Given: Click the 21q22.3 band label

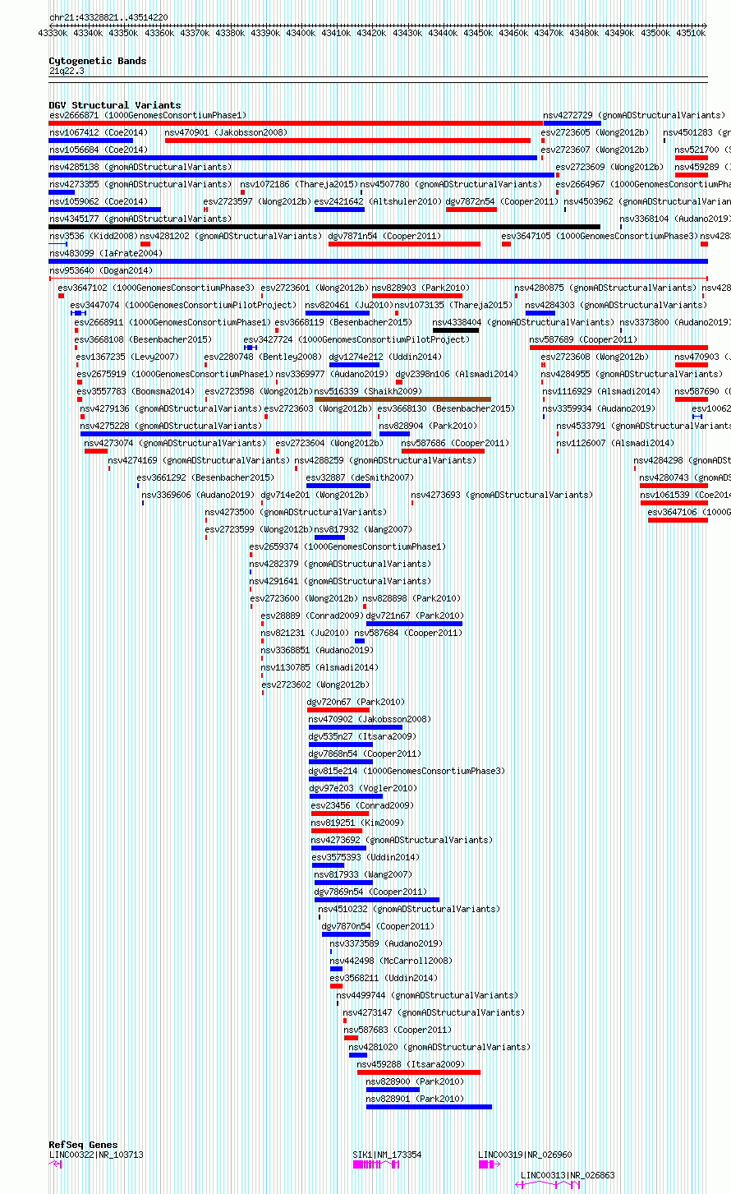Looking at the screenshot, I should click(x=67, y=71).
